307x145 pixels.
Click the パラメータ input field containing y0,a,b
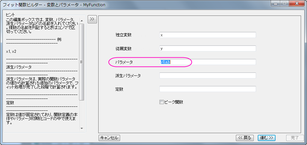pyautogui.click(x=207, y=62)
